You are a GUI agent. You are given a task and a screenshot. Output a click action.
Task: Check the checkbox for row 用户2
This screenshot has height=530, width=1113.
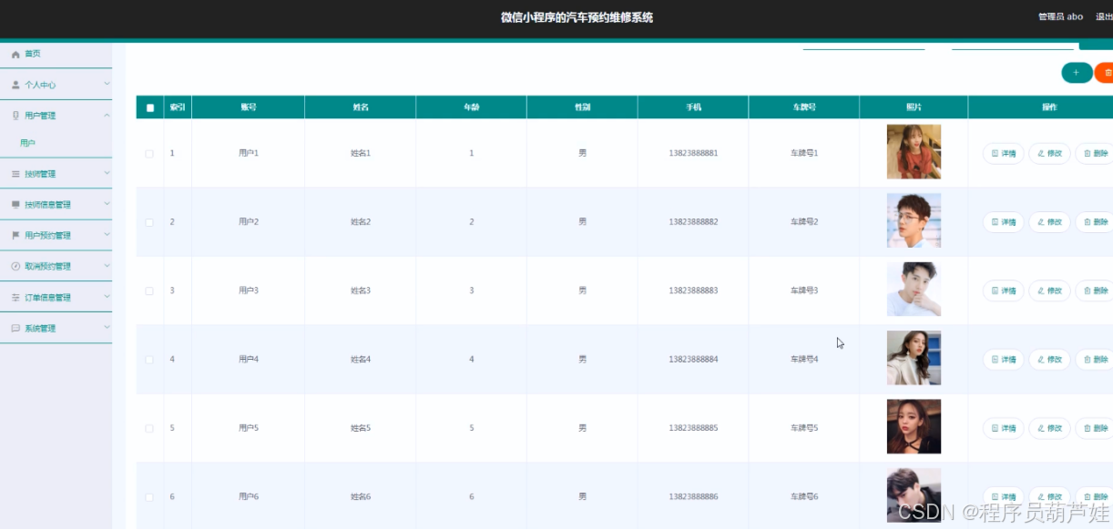point(149,222)
